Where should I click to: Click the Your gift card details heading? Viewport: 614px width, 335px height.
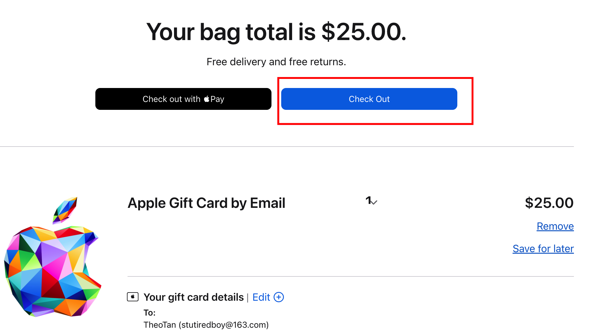tap(194, 297)
